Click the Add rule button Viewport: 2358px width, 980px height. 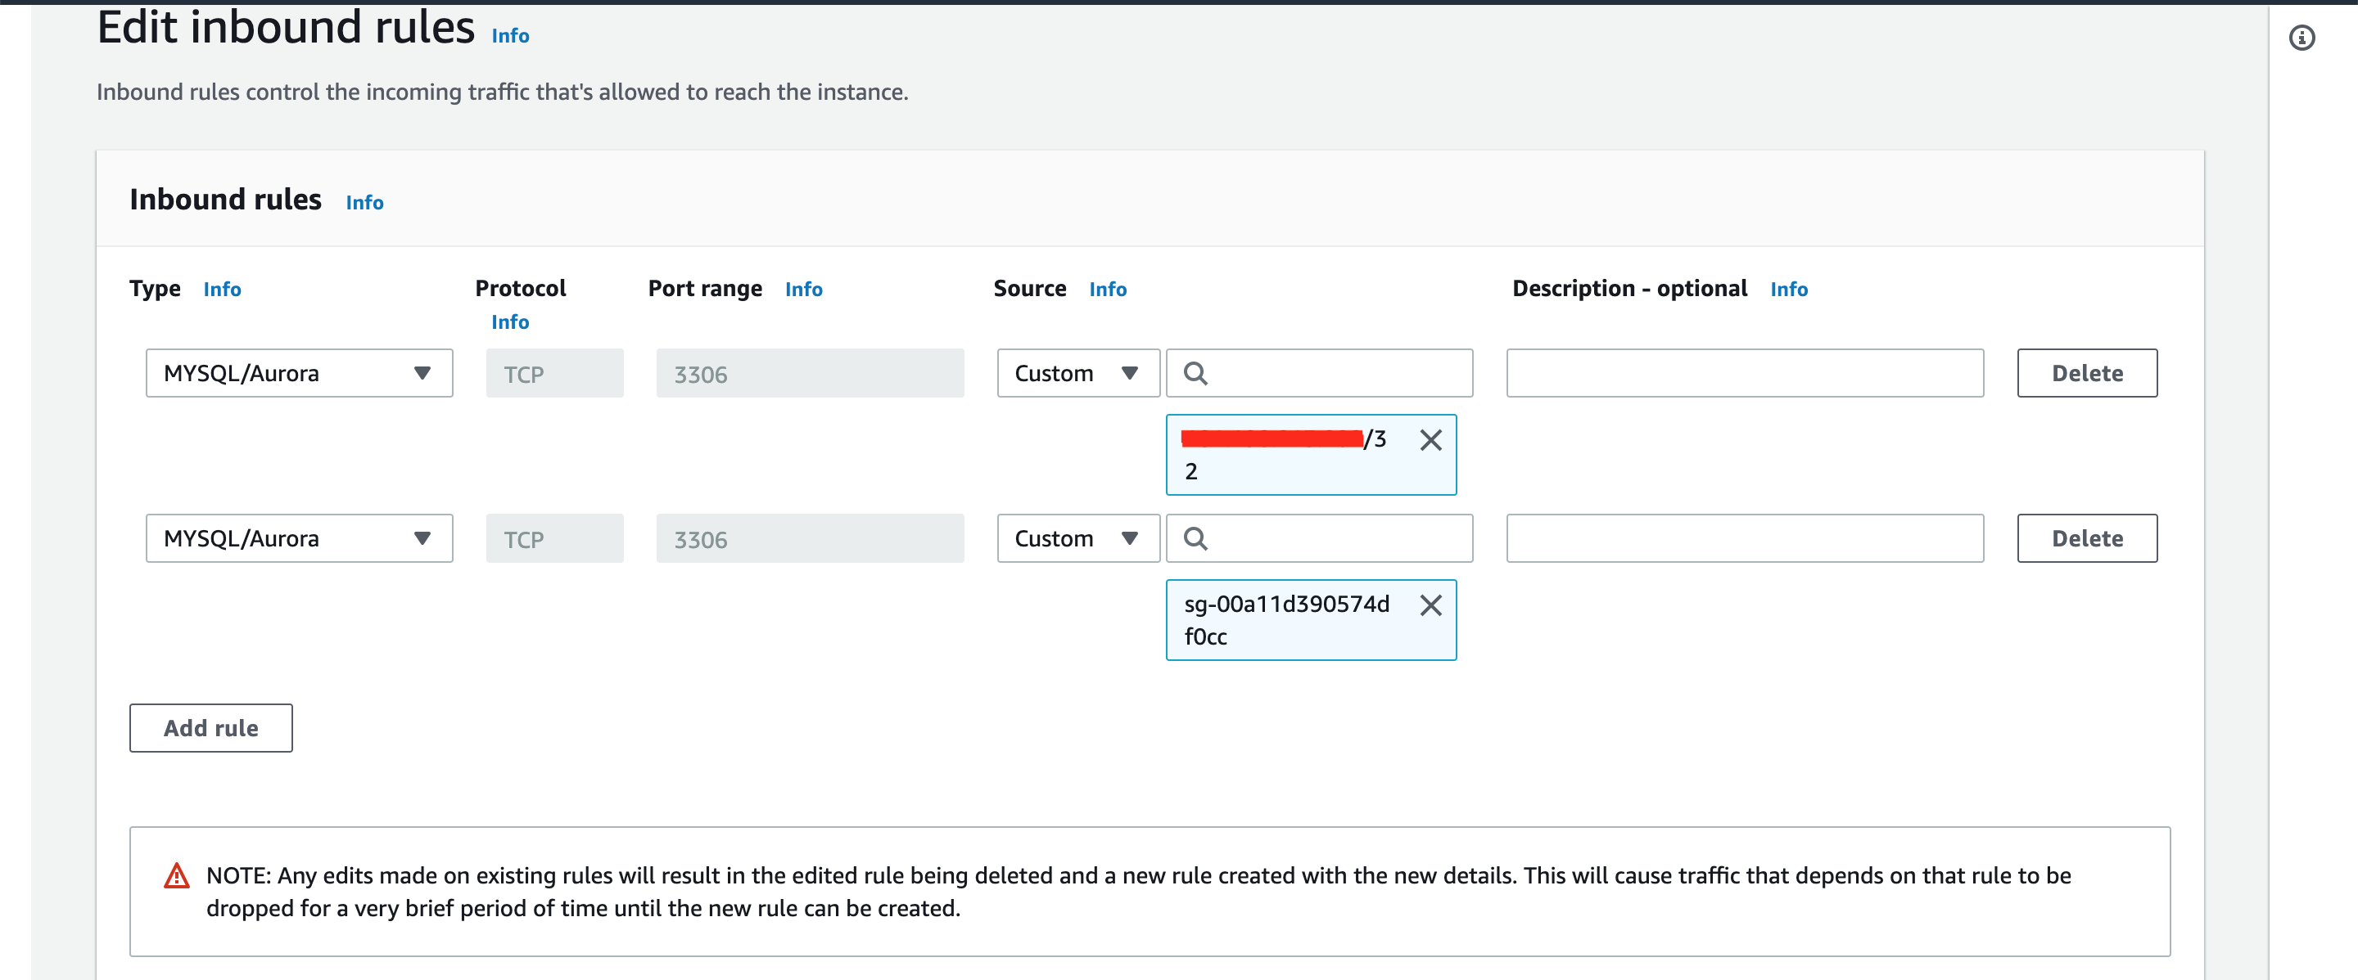click(210, 728)
